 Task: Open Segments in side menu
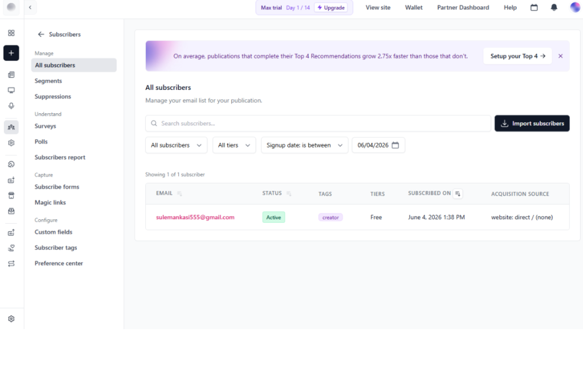(x=48, y=81)
